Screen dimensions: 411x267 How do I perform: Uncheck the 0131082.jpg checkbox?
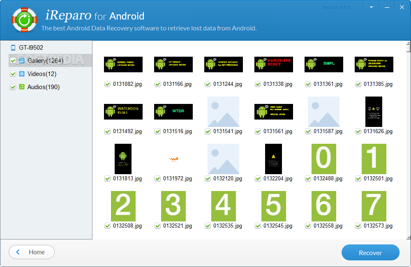(x=107, y=84)
